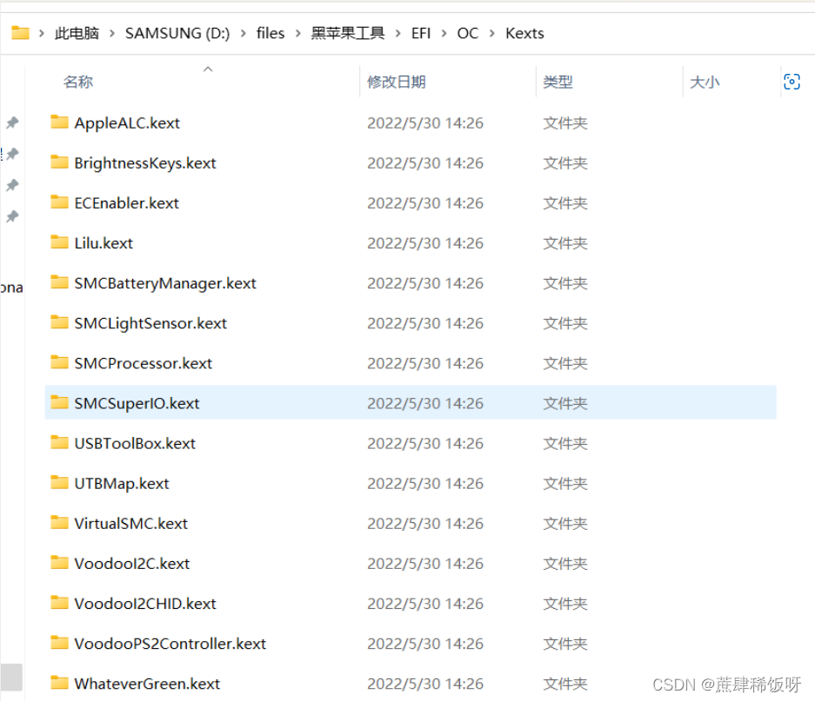Image resolution: width=815 pixels, height=701 pixels.
Task: Go to 此电脑 in breadcrumb
Action: coord(77,33)
